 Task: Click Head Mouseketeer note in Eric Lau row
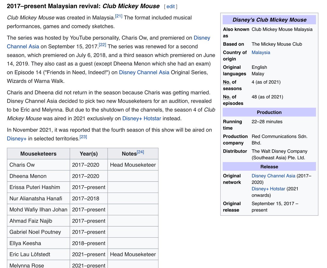click(x=133, y=254)
